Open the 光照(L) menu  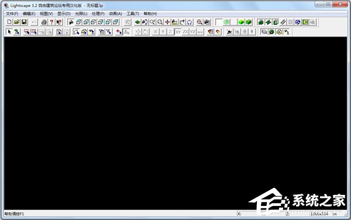pyautogui.click(x=81, y=13)
